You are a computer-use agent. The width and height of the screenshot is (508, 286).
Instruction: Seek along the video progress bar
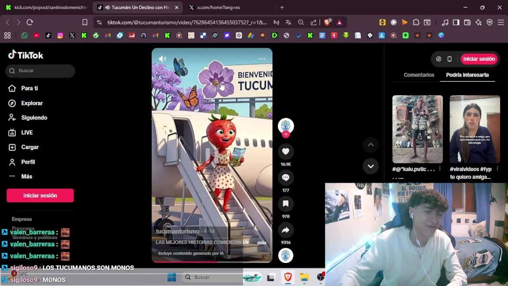pyautogui.click(x=212, y=262)
